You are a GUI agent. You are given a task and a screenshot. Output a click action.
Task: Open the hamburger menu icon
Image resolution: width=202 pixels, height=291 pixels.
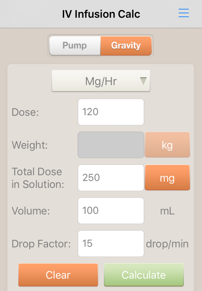pyautogui.click(x=183, y=13)
